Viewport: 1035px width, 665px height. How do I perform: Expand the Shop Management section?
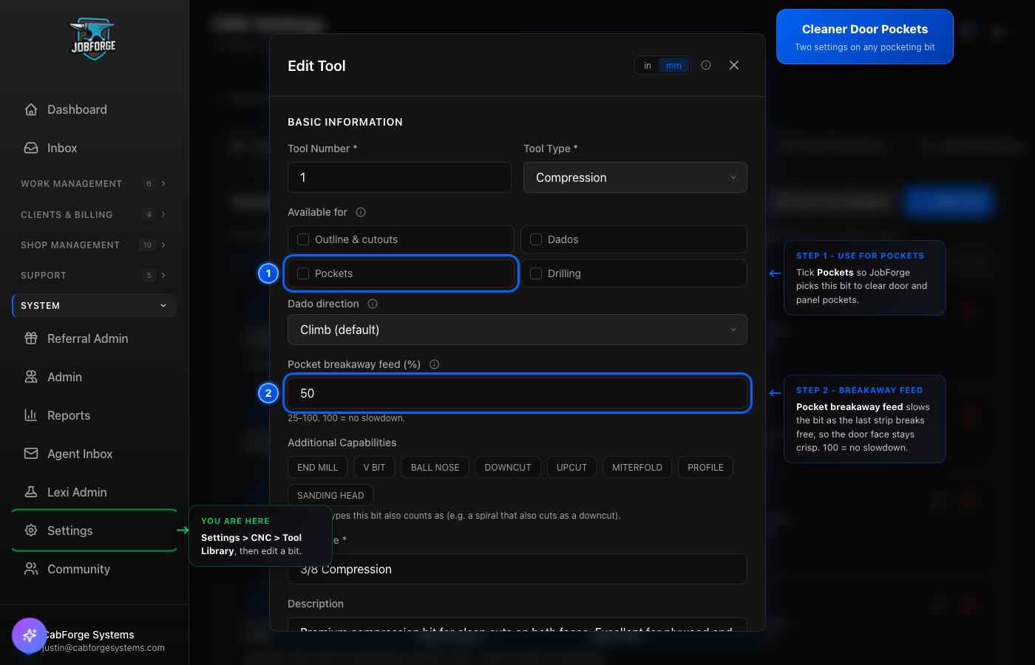coord(94,245)
